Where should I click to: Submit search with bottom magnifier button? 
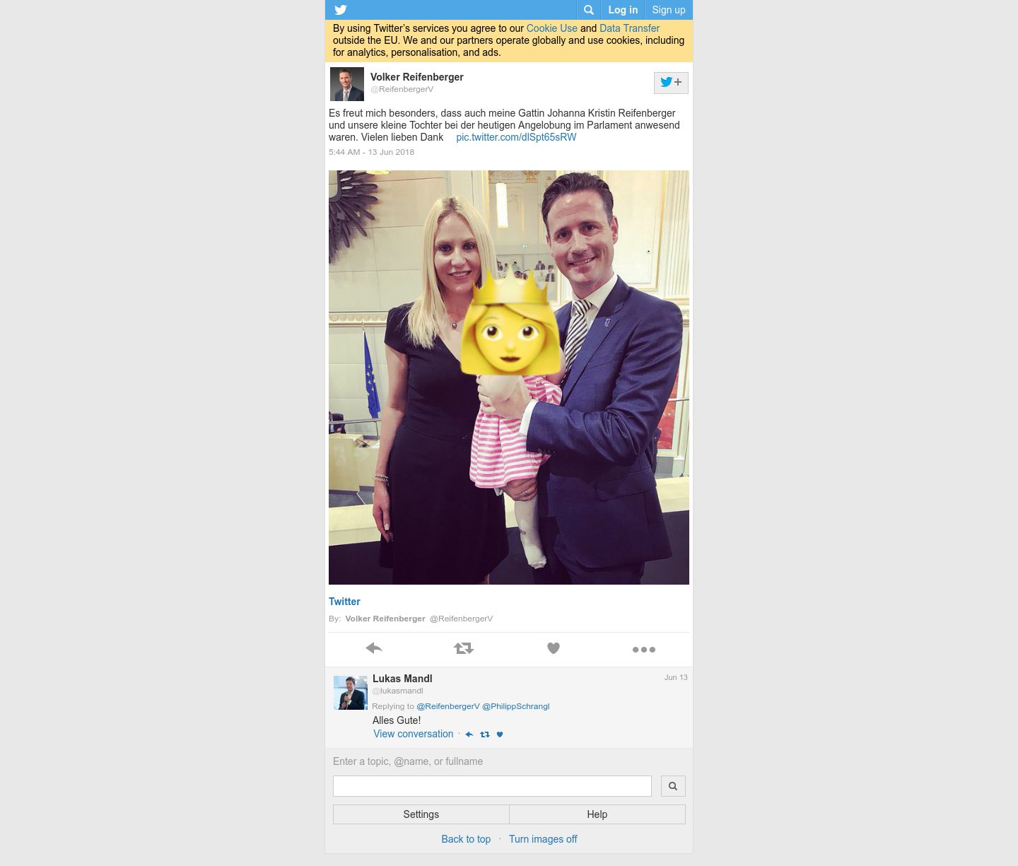(673, 786)
